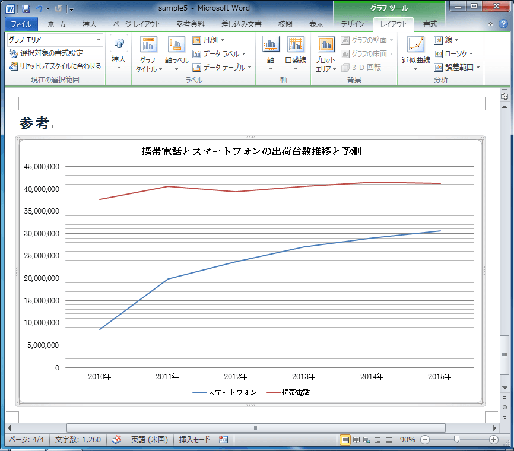This screenshot has height=451, width=514.
Task: Click the Plot Area (プロット エリア) icon
Action: coord(326,45)
